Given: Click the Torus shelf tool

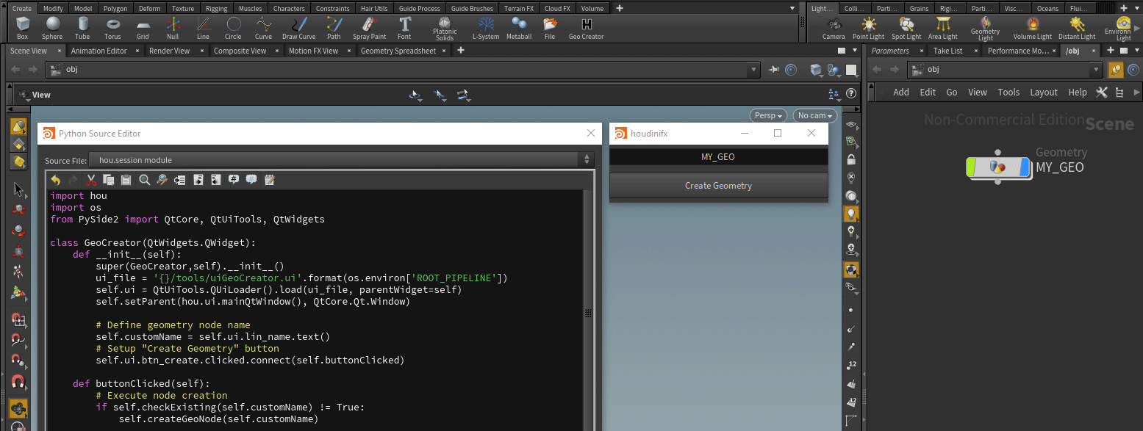Looking at the screenshot, I should tap(112, 28).
